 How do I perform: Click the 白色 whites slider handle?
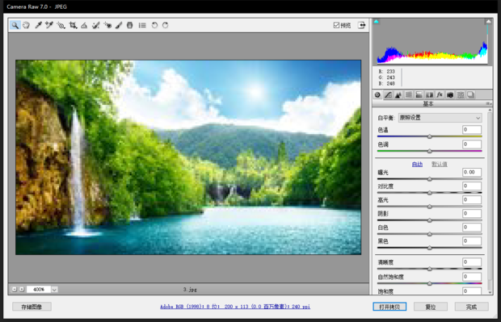coord(430,234)
